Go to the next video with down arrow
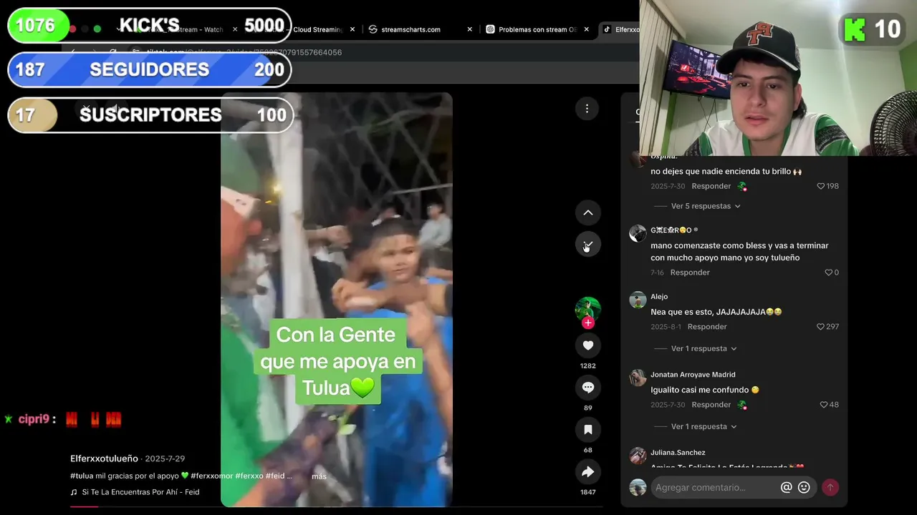The image size is (917, 515). click(x=587, y=245)
